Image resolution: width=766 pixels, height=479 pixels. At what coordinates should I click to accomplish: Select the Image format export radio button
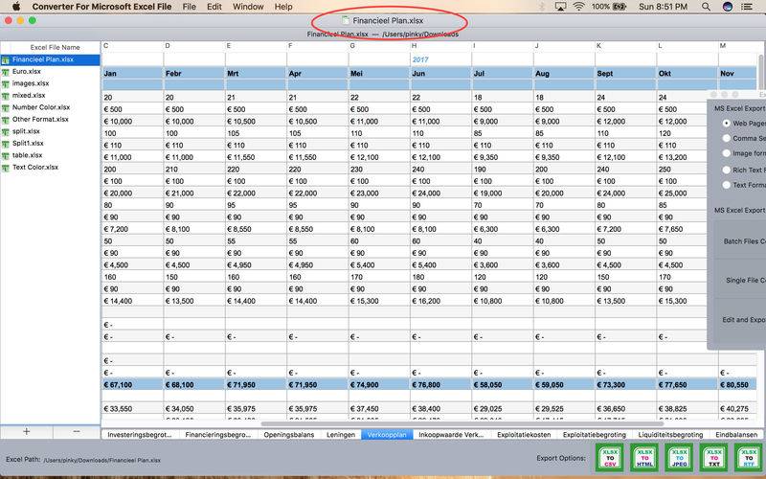point(727,153)
